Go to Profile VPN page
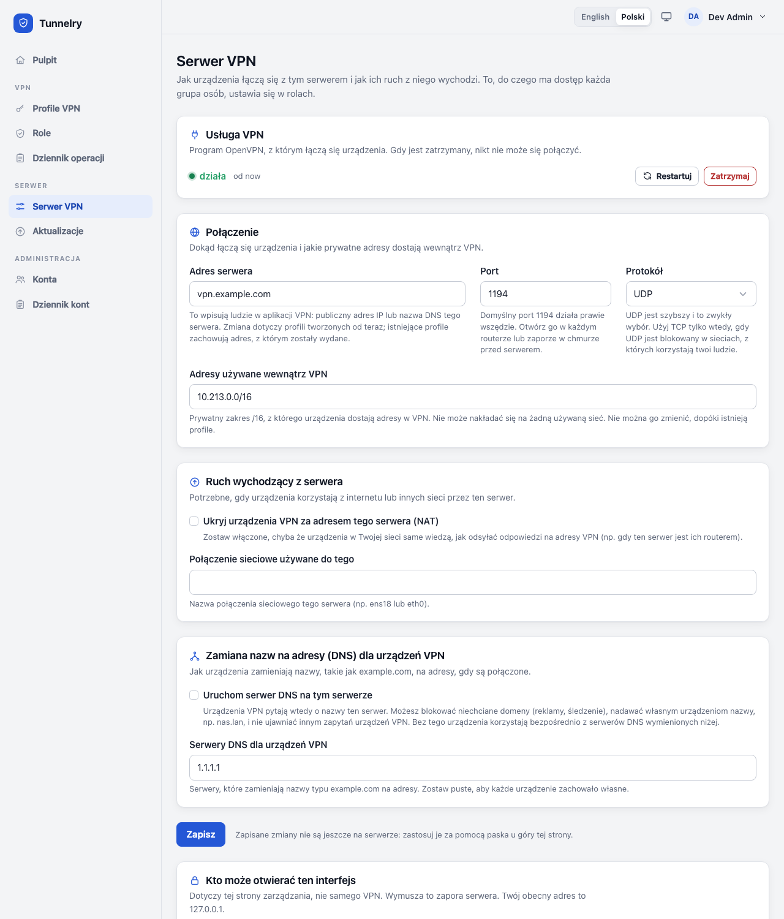Image resolution: width=784 pixels, height=919 pixels. click(80, 108)
